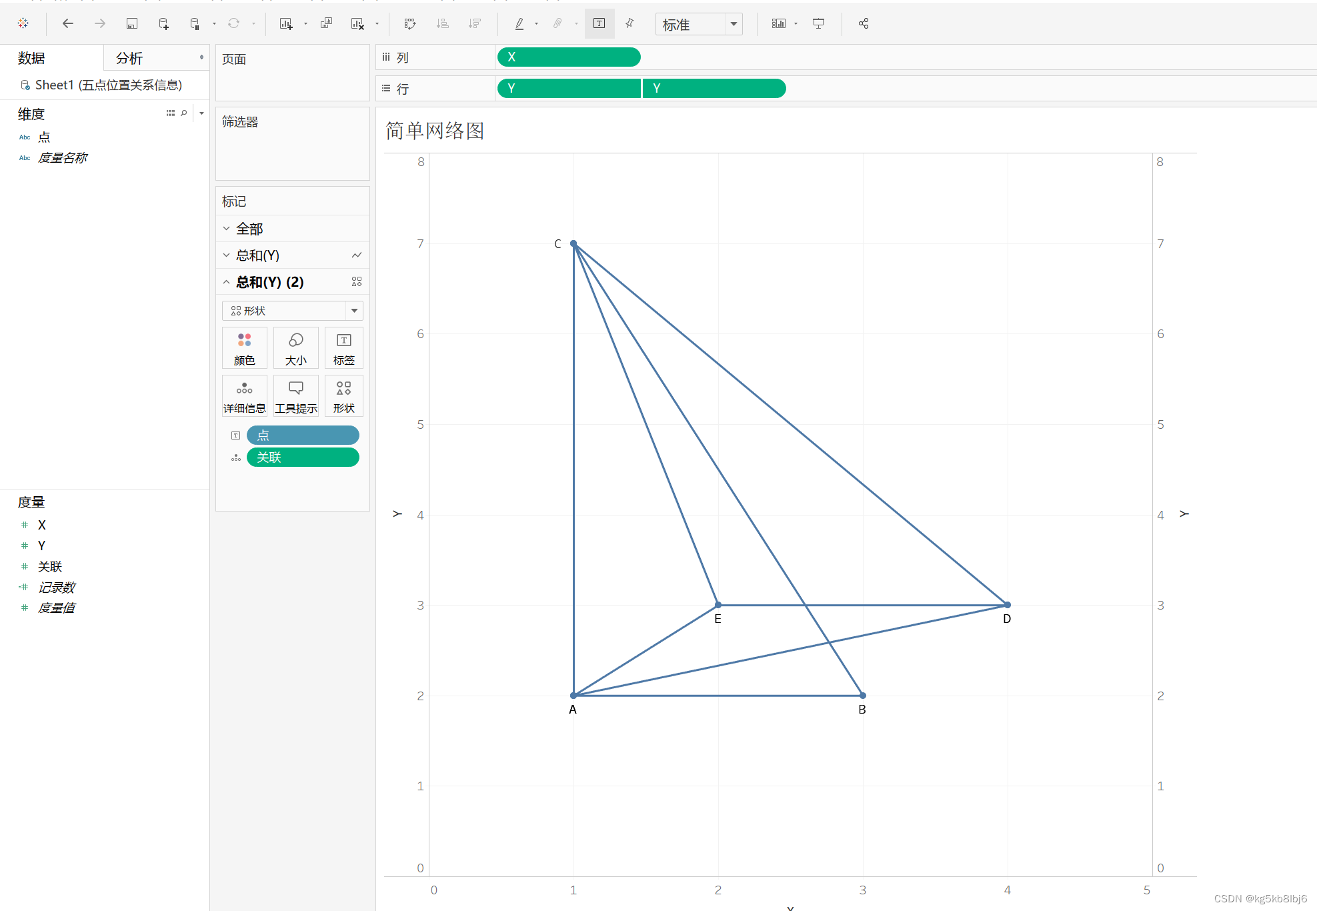The height and width of the screenshot is (911, 1317).
Task: Create new worksheet chart-plus icon
Action: [286, 23]
